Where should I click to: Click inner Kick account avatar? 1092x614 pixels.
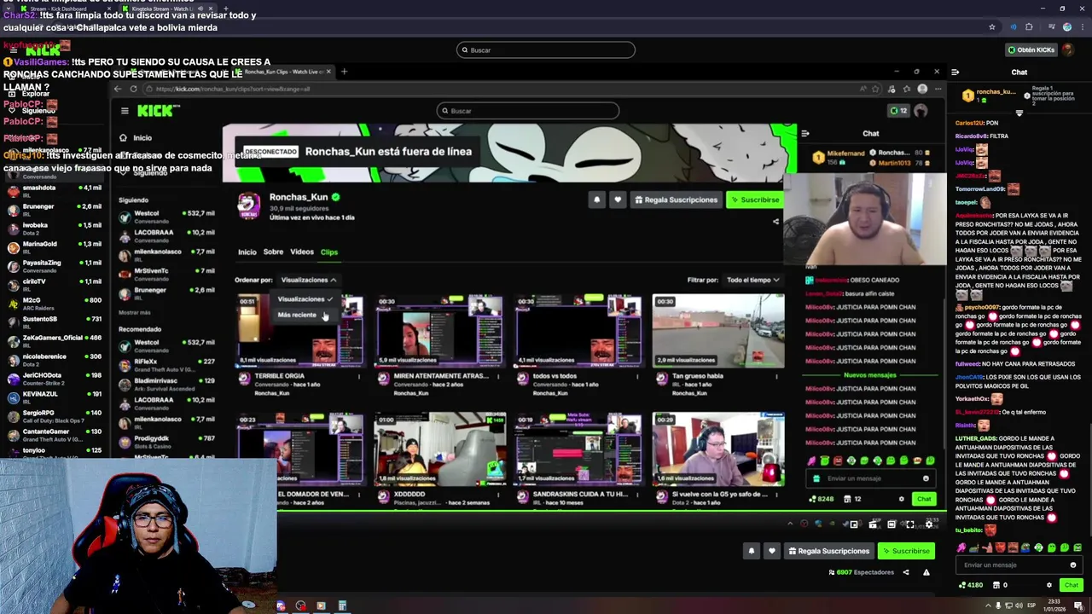click(x=921, y=111)
